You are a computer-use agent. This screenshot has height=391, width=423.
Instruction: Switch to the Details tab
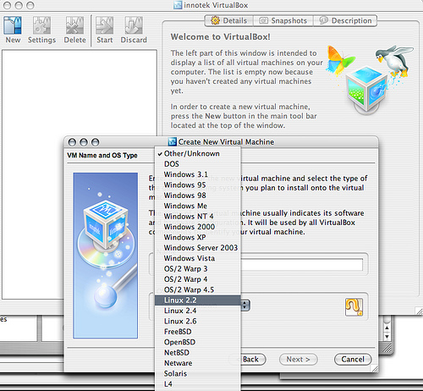[229, 20]
